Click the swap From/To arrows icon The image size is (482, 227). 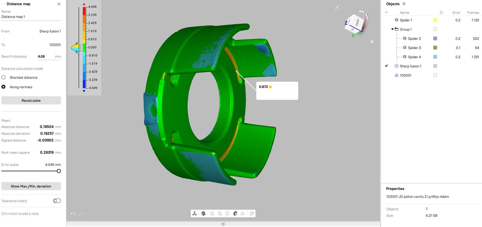(4, 38)
